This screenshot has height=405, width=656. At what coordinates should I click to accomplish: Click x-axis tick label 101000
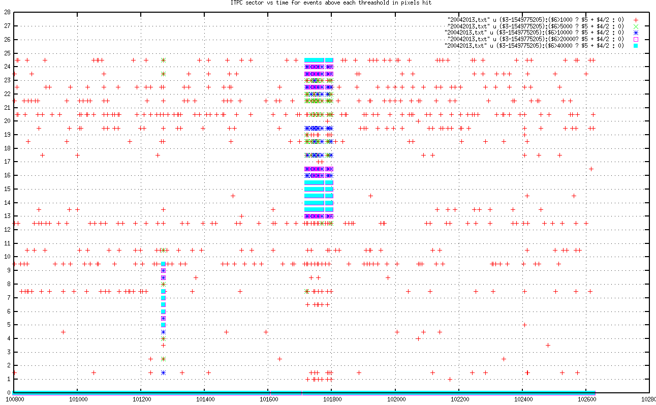(x=77, y=400)
